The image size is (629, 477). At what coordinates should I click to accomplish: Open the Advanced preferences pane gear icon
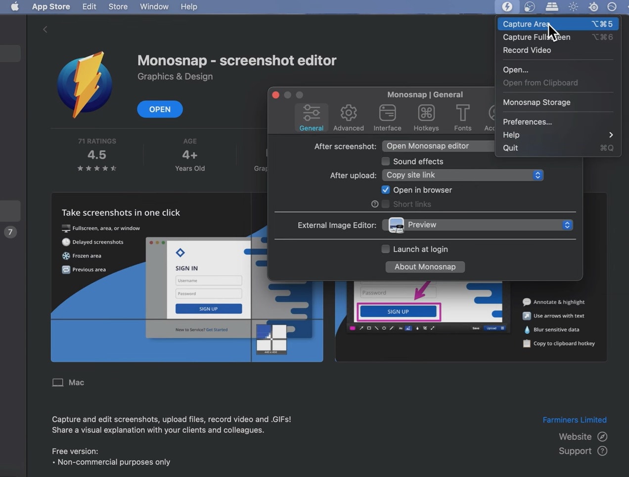coord(348,114)
